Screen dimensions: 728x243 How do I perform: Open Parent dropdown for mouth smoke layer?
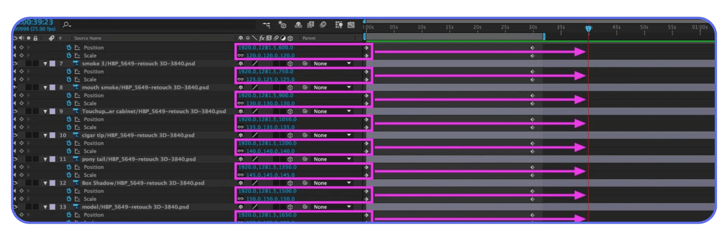332,87
